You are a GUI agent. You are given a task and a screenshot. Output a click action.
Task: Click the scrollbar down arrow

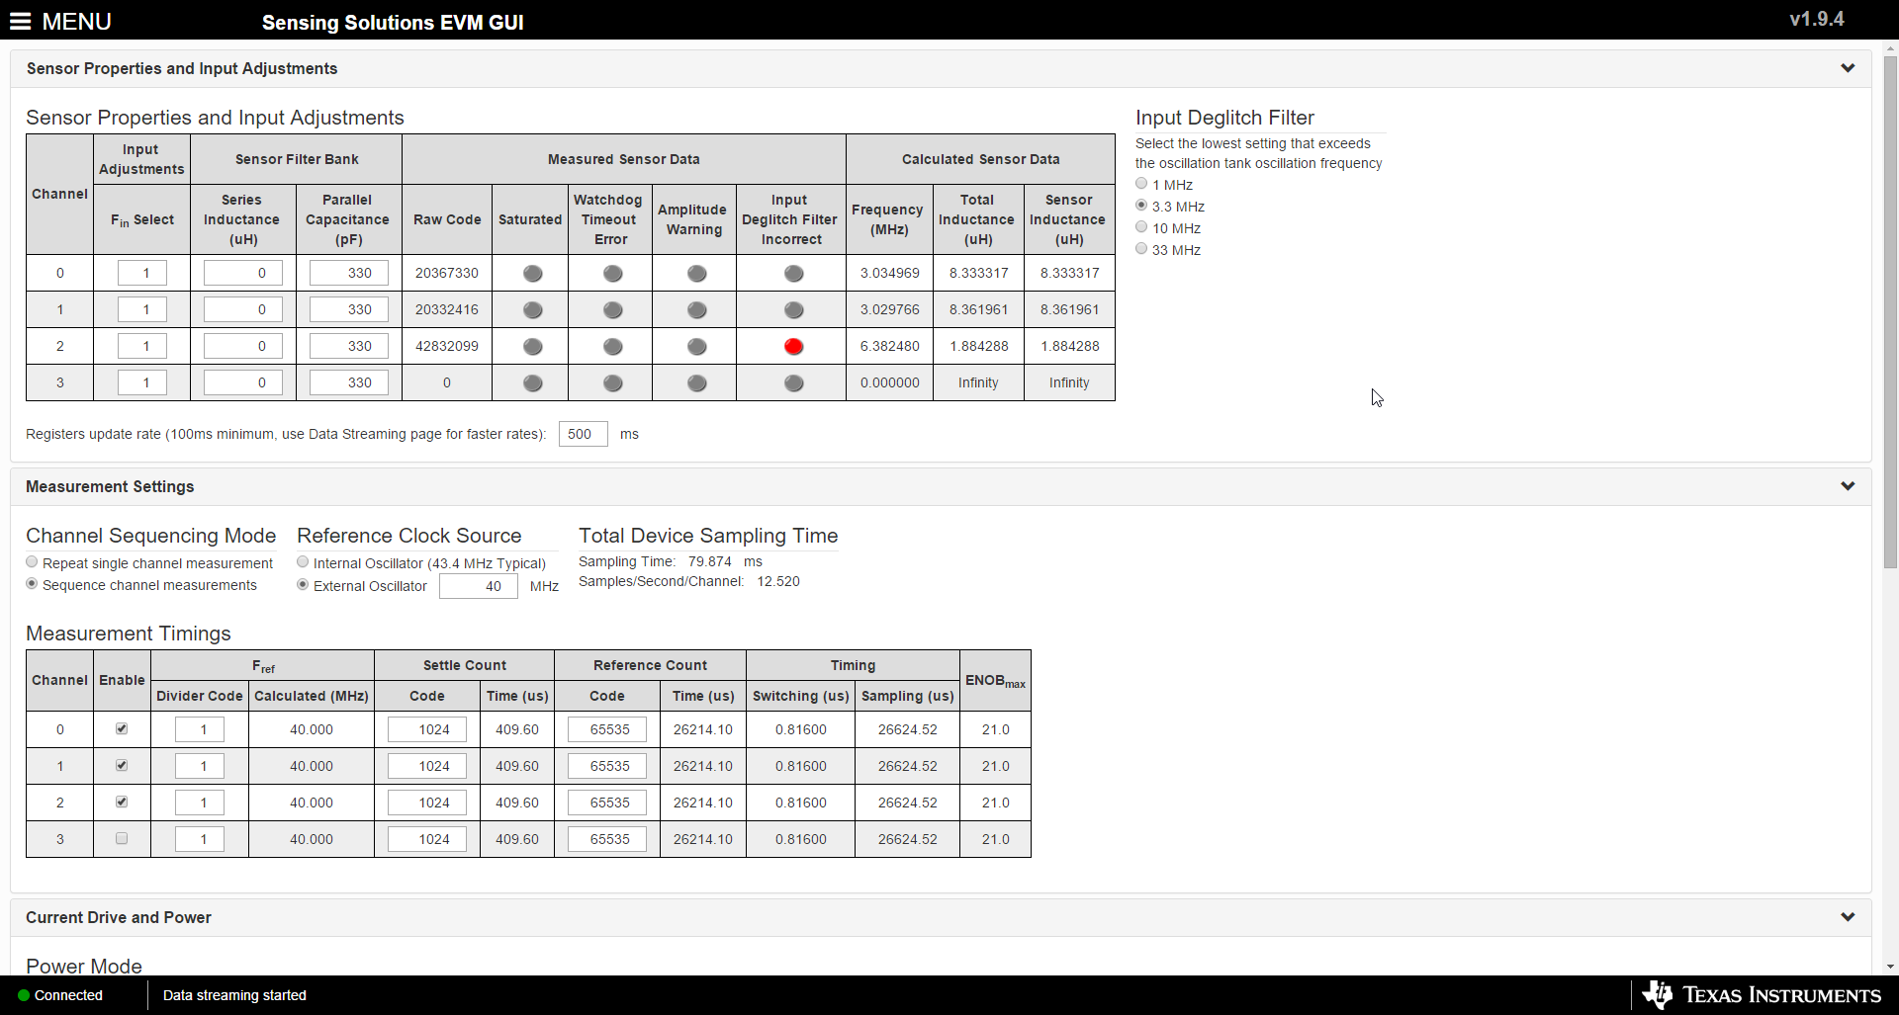[1890, 967]
